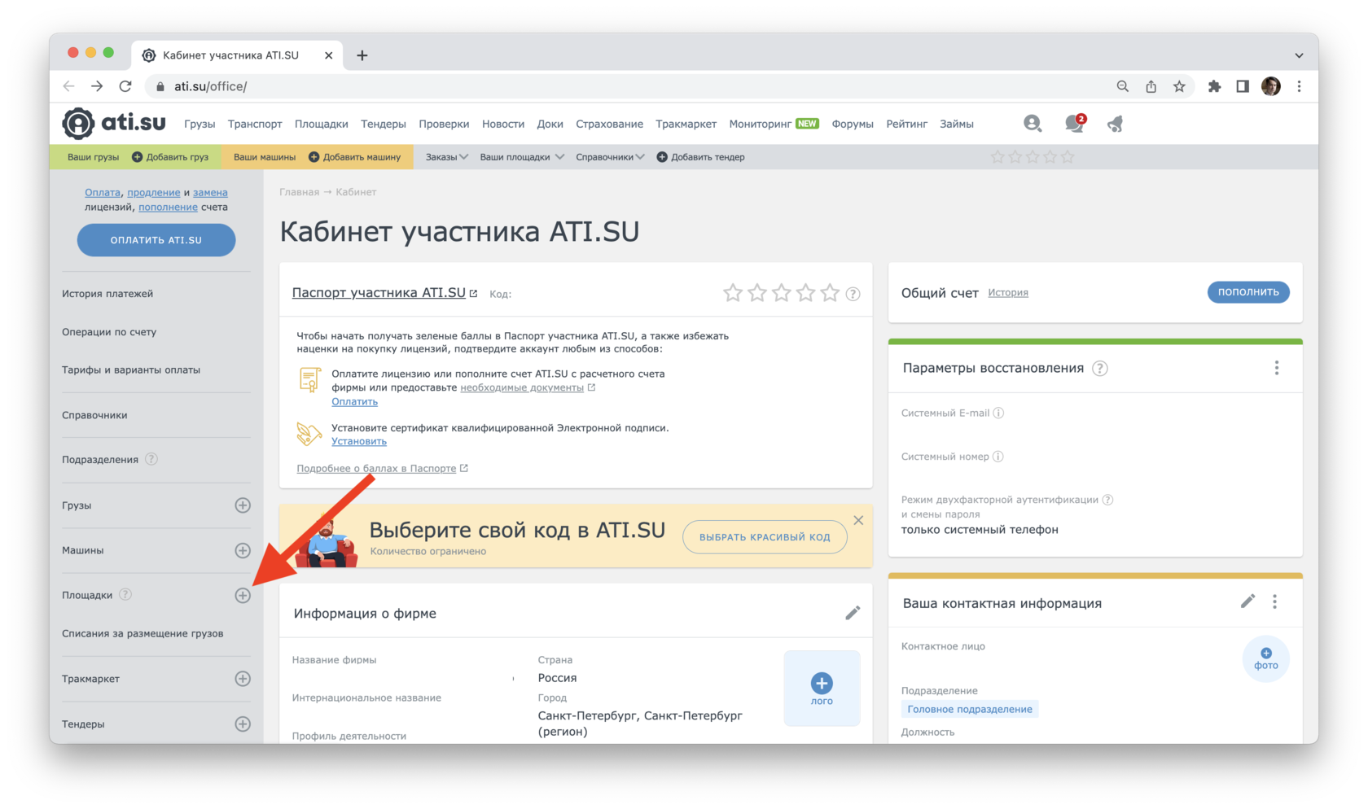Click Оплатить link under license text
This screenshot has width=1368, height=809.
click(354, 401)
